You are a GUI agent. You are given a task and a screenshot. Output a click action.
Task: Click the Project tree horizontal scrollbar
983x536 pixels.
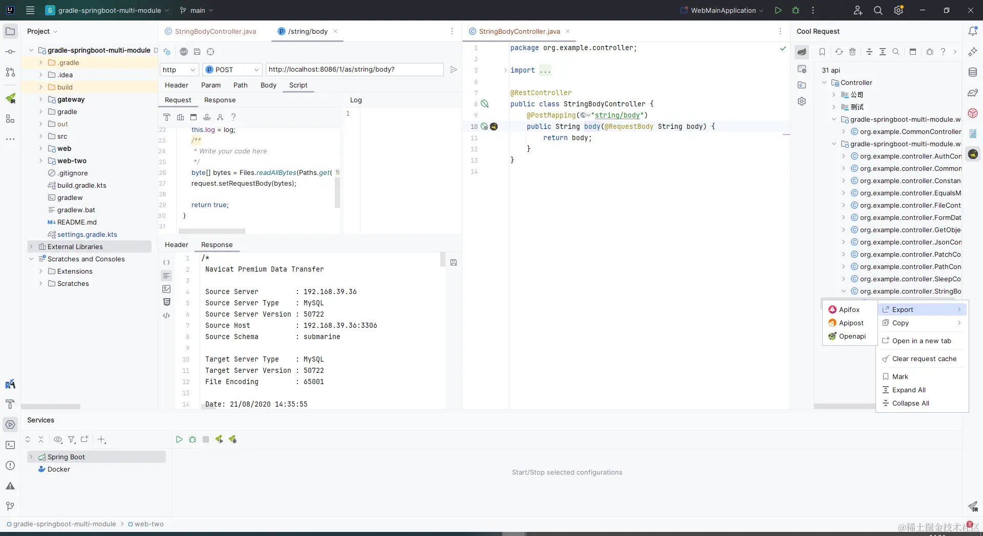pyautogui.click(x=51, y=407)
